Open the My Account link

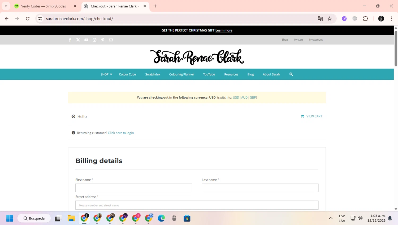point(316,40)
